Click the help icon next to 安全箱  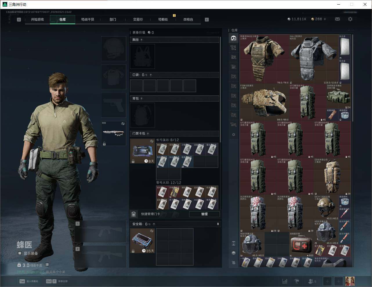point(154,224)
